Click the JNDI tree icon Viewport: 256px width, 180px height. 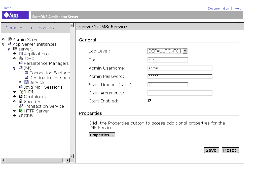pos(21,92)
